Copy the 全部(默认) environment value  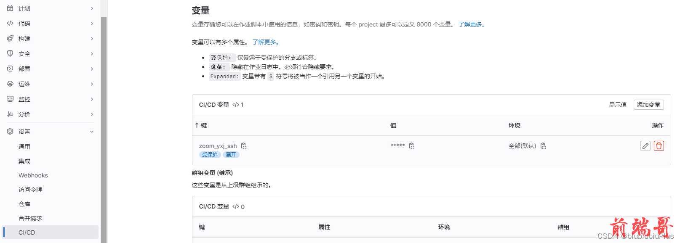click(543, 146)
